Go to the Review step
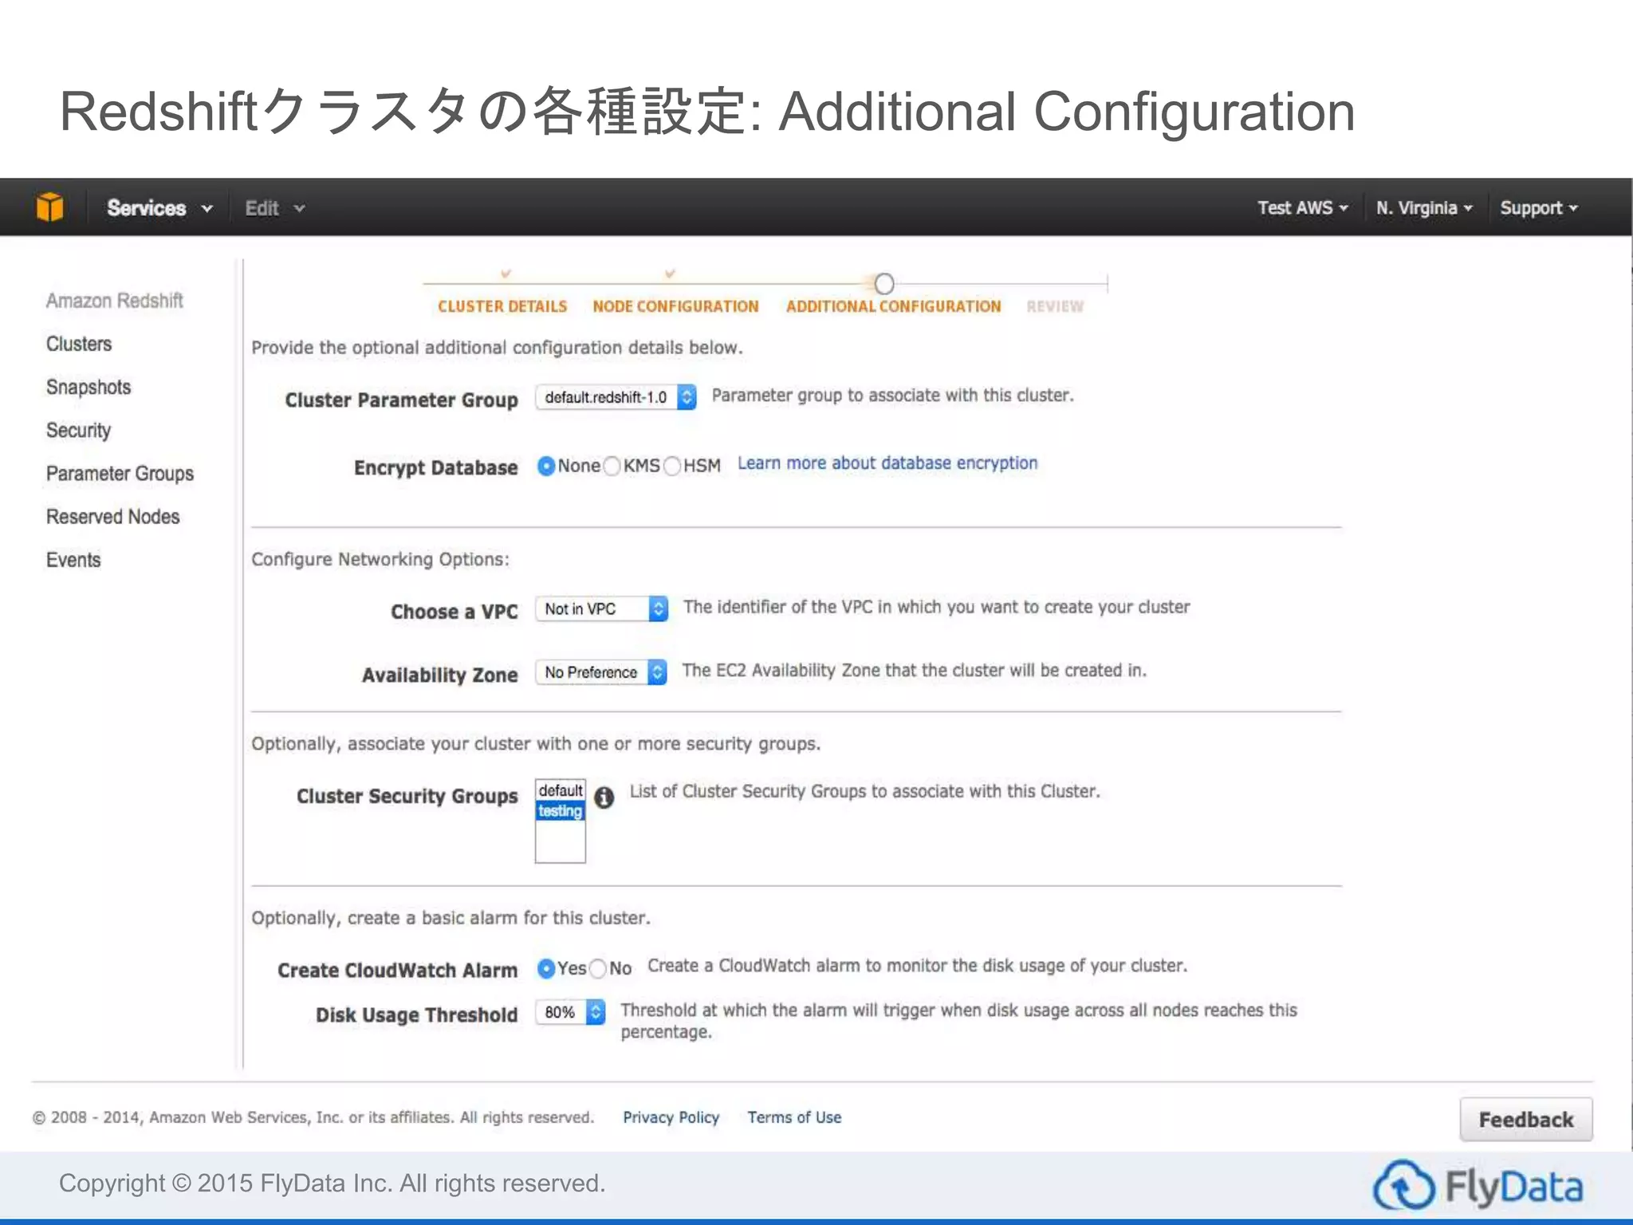 pyautogui.click(x=1055, y=306)
